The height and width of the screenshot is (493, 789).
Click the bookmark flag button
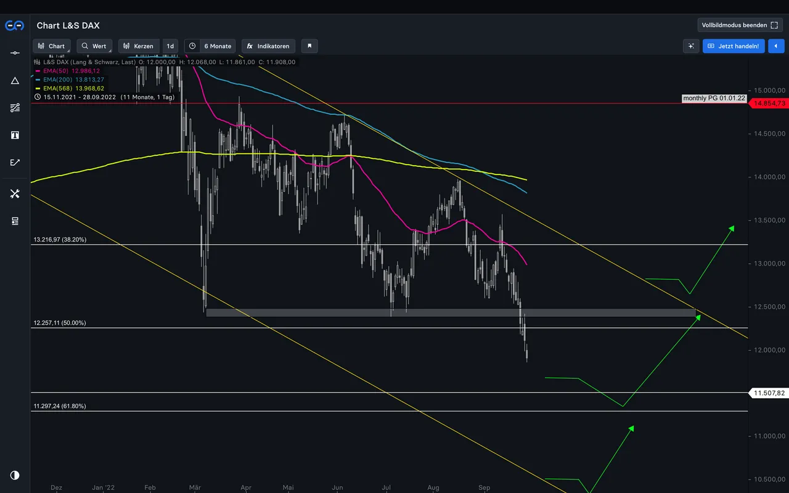[x=310, y=46]
